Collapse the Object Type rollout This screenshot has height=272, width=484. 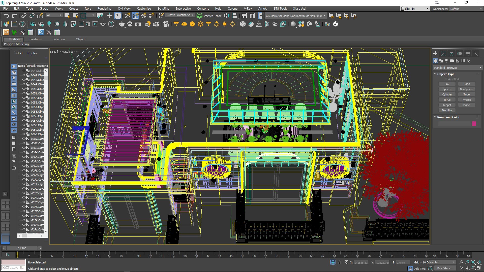point(446,74)
